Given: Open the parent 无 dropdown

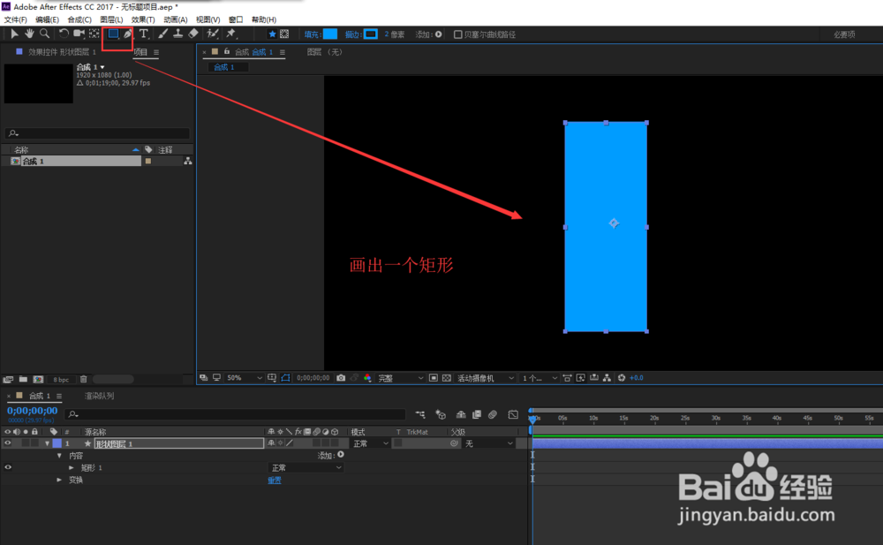Looking at the screenshot, I should coord(488,443).
